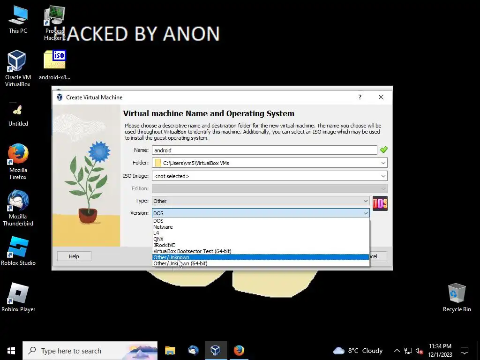Switch to VirtualBox taskbar icon
480x360 pixels.
(x=216, y=351)
